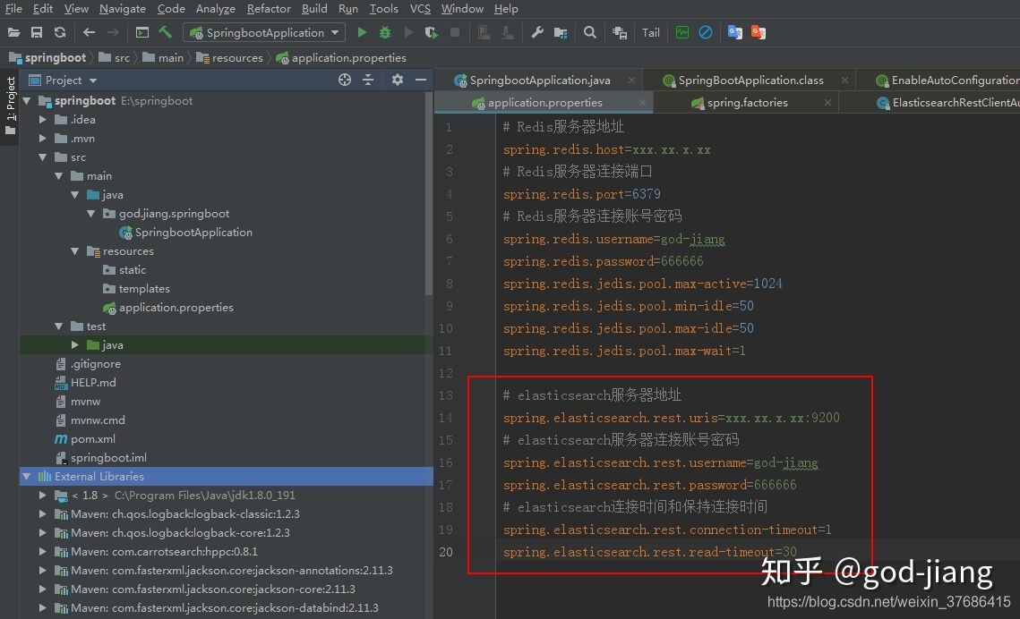
Task: Collapse the main folder
Action: click(x=59, y=176)
